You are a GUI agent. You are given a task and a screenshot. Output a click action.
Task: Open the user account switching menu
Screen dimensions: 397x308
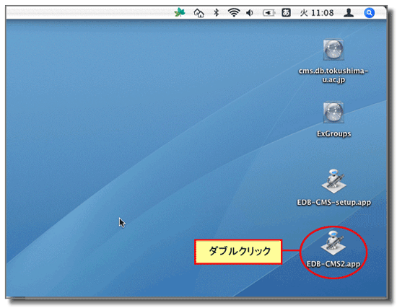[349, 13]
